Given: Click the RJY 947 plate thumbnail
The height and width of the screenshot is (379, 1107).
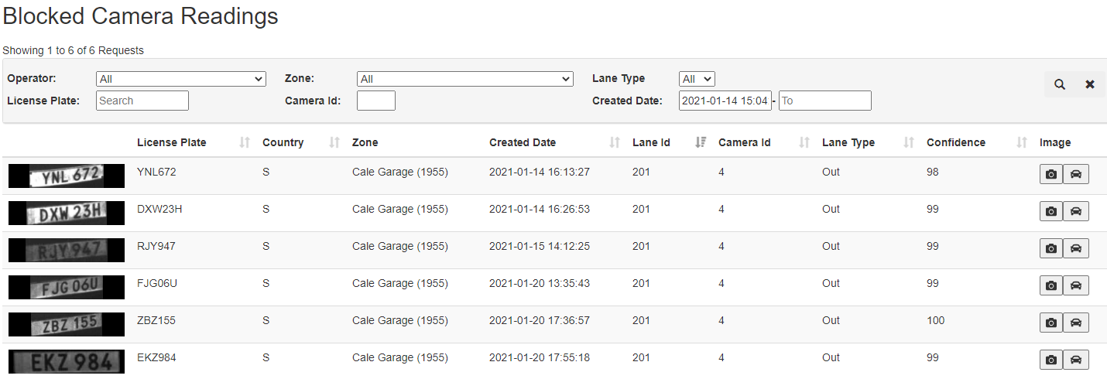Looking at the screenshot, I should point(67,250).
